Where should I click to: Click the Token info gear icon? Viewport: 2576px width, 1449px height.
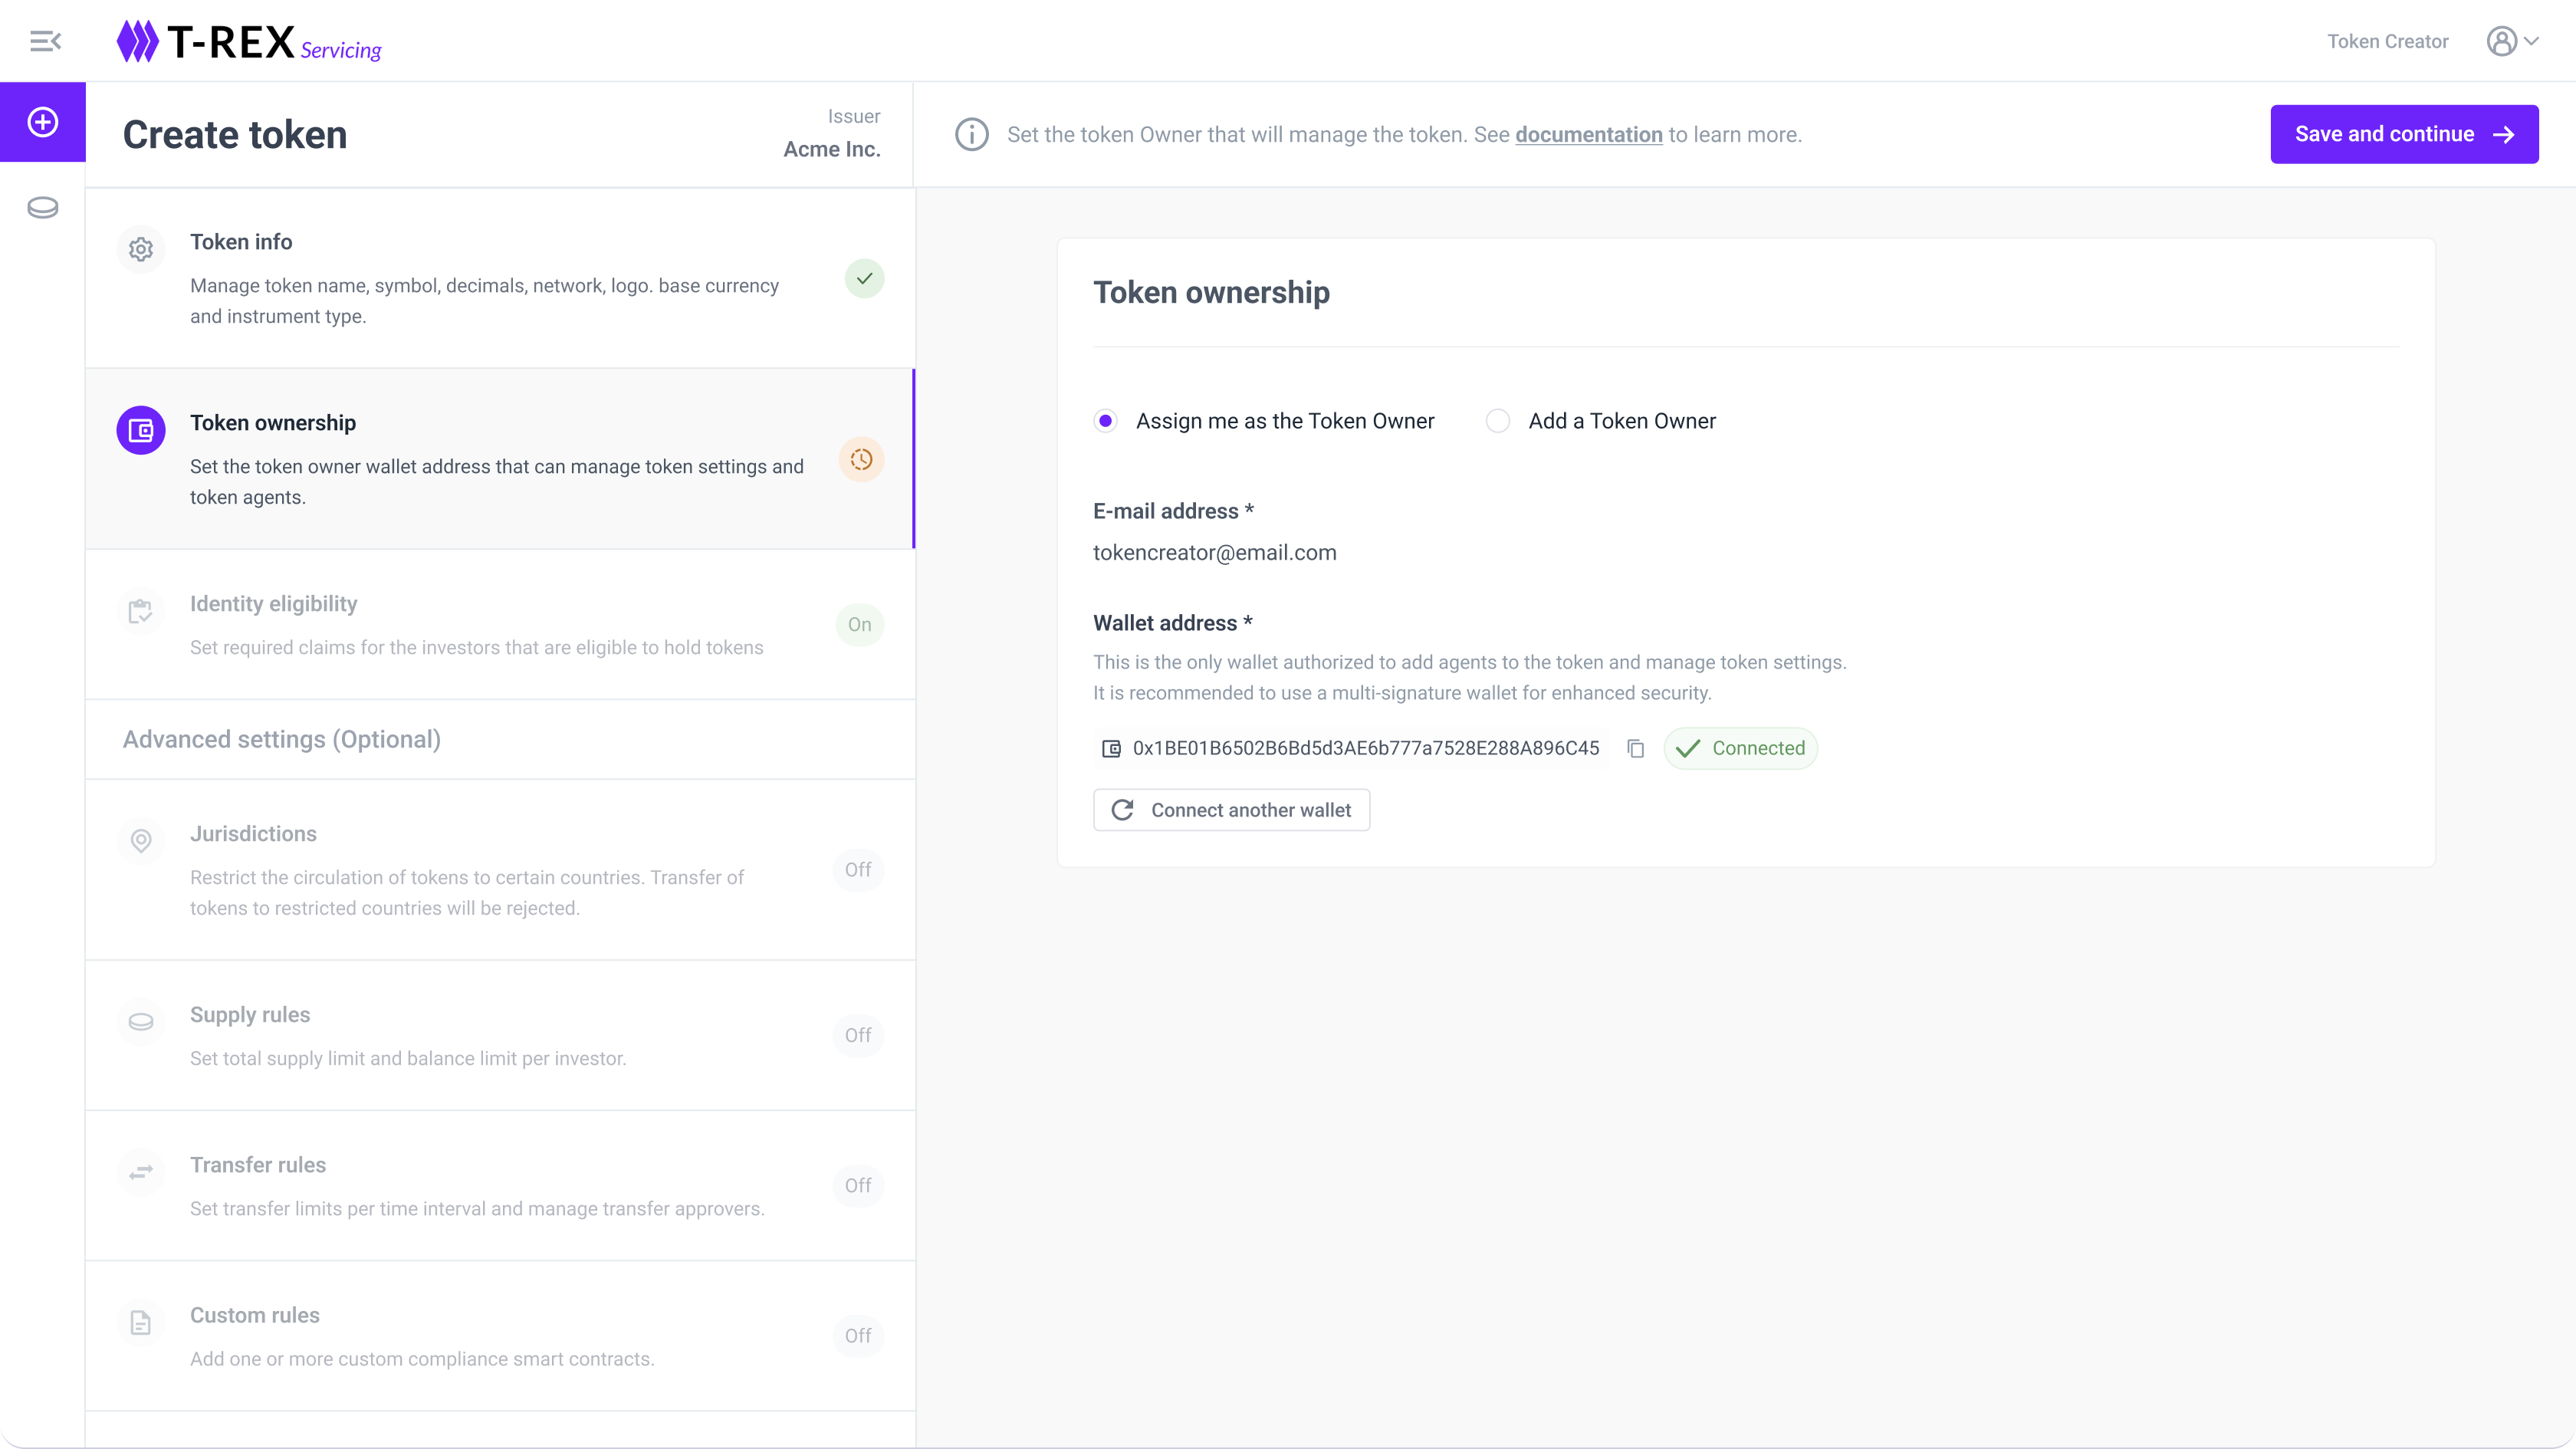click(141, 249)
